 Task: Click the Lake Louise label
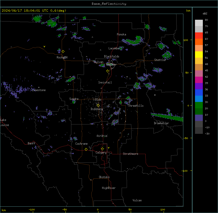[5, 122]
